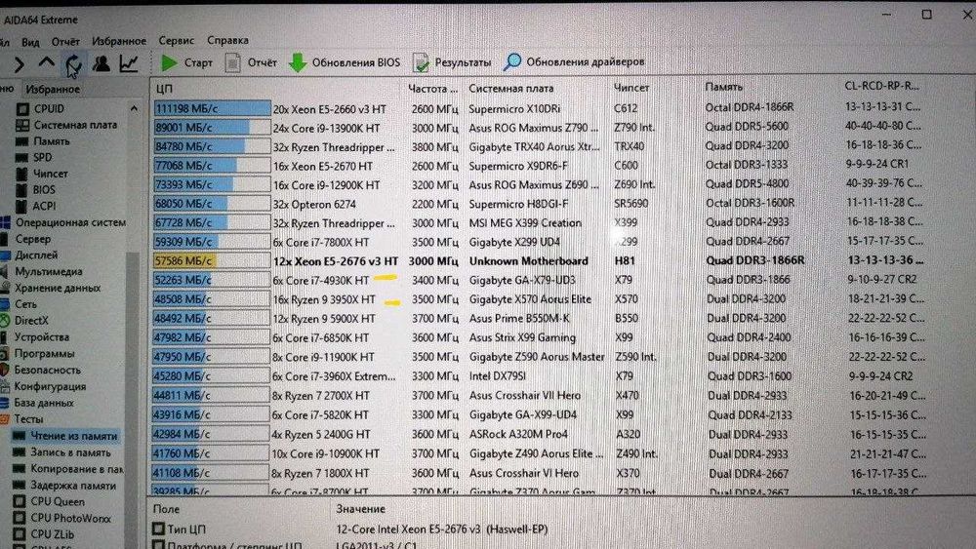The height and width of the screenshot is (549, 976).
Task: Select Безопасность tree item
Action: click(40, 370)
